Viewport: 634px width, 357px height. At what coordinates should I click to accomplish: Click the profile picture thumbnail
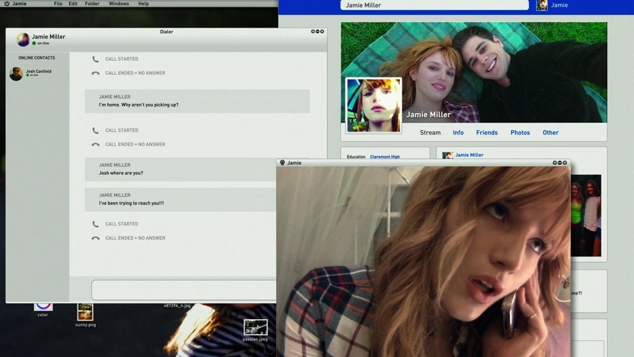[373, 105]
